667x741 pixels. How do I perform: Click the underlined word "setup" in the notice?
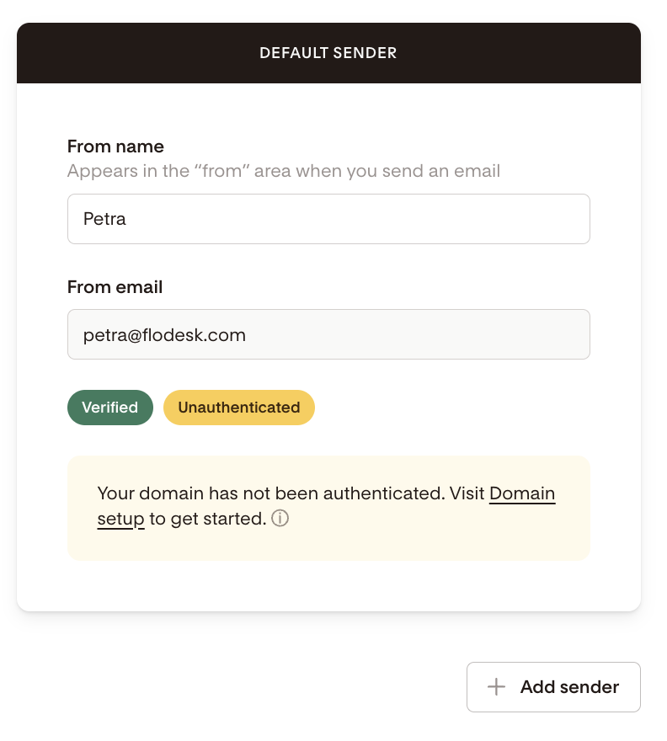point(121,519)
